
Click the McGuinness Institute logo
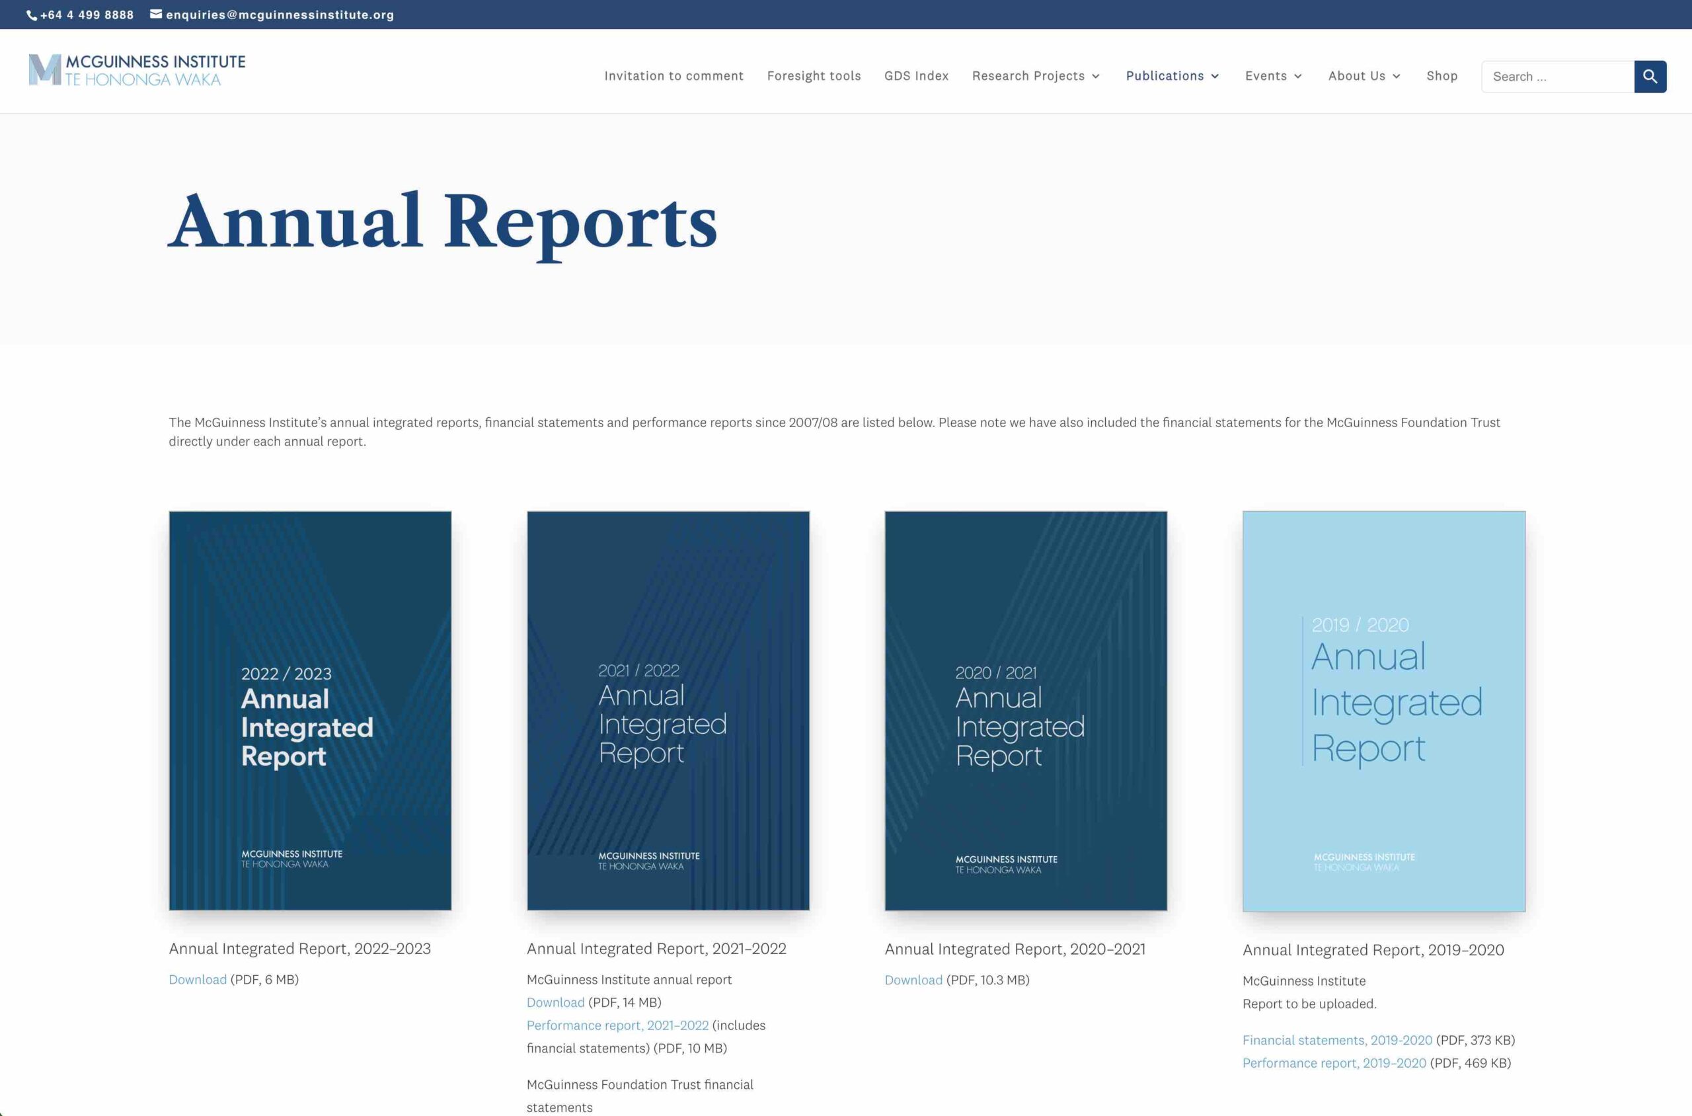137,71
